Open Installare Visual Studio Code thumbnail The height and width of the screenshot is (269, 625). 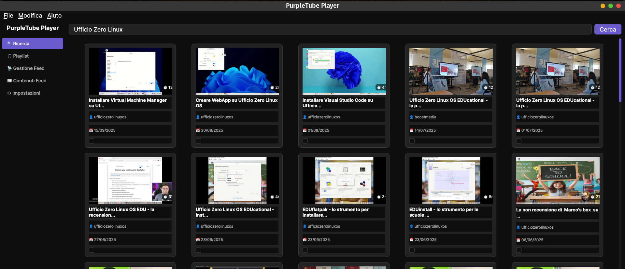pyautogui.click(x=344, y=71)
